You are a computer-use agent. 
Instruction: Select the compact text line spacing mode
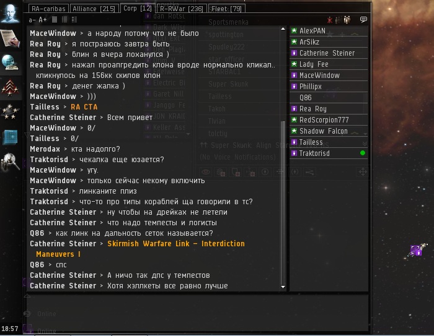(x=55, y=20)
